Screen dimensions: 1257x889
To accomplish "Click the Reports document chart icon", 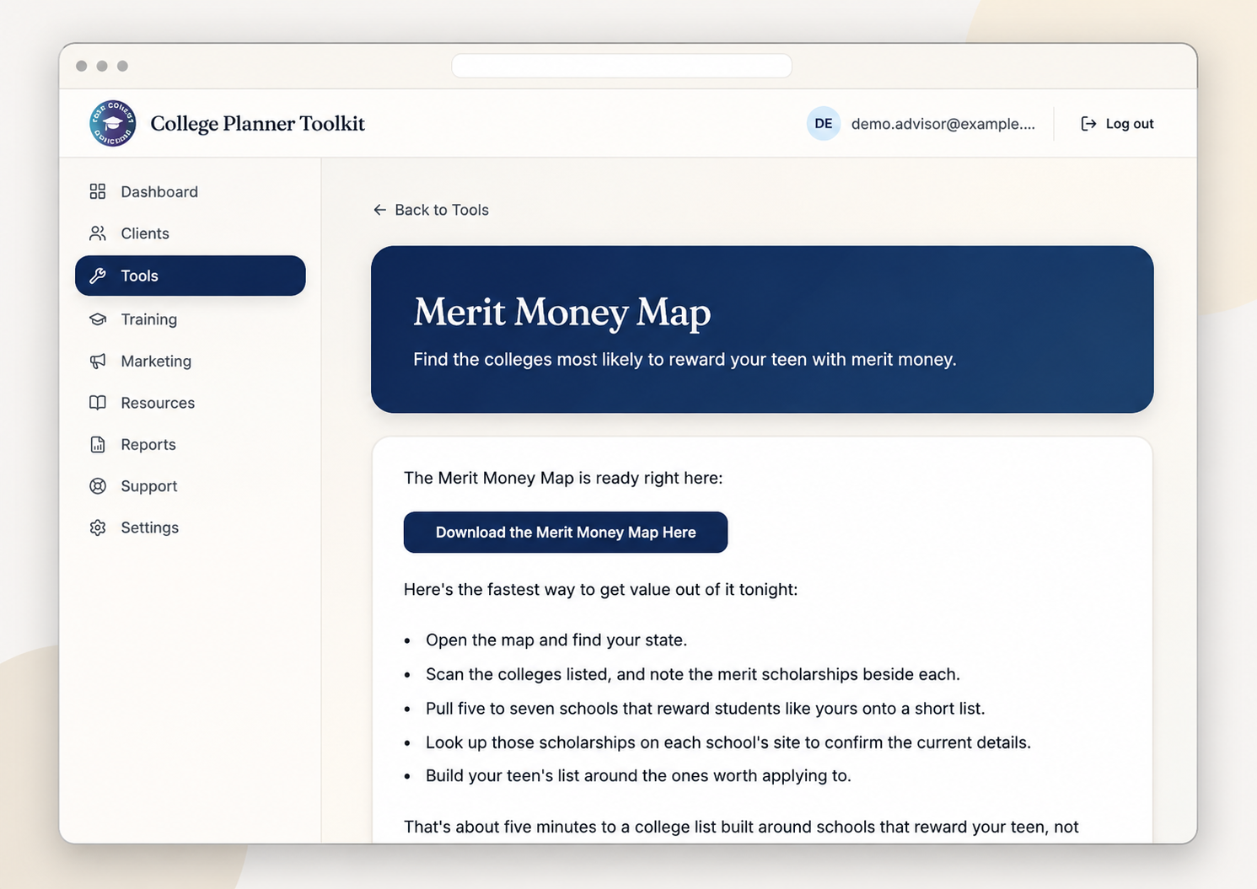I will (x=98, y=444).
